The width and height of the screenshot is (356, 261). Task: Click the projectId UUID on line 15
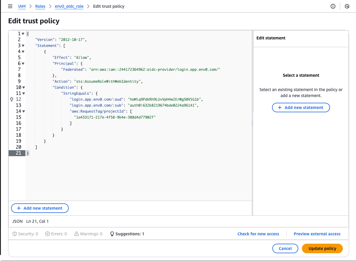[x=115, y=117]
